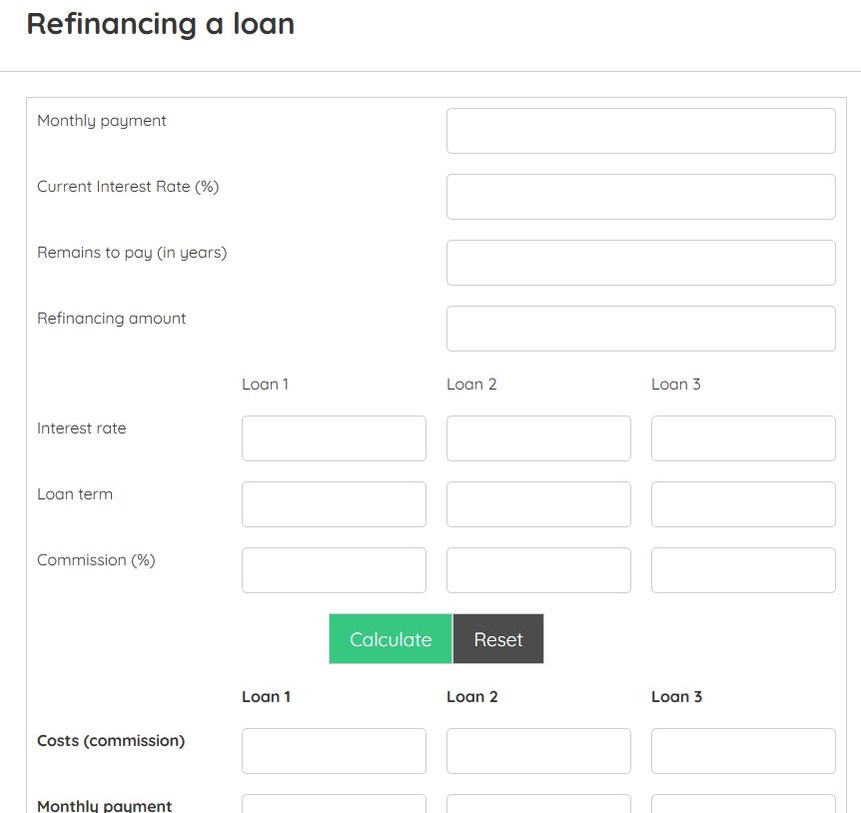Select the Loan 2 Interest rate field
This screenshot has height=813, width=861.
pos(538,438)
